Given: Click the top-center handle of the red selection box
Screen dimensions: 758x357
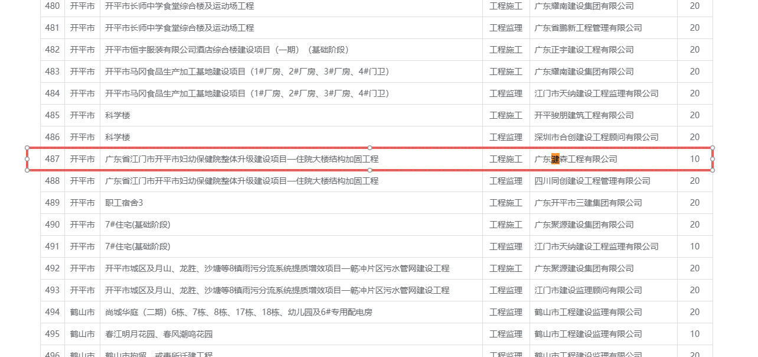Looking at the screenshot, I should (370, 148).
